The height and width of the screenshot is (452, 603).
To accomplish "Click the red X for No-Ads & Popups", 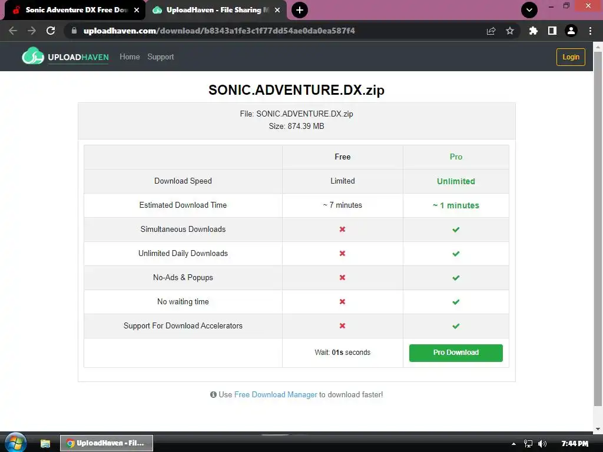I will tap(342, 278).
